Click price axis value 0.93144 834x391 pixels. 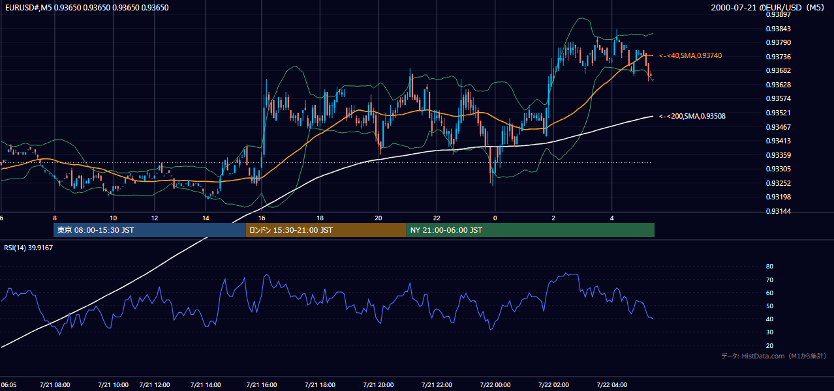pyautogui.click(x=779, y=212)
